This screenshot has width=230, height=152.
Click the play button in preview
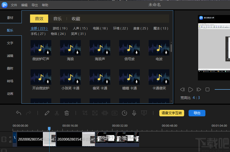tap(191, 89)
